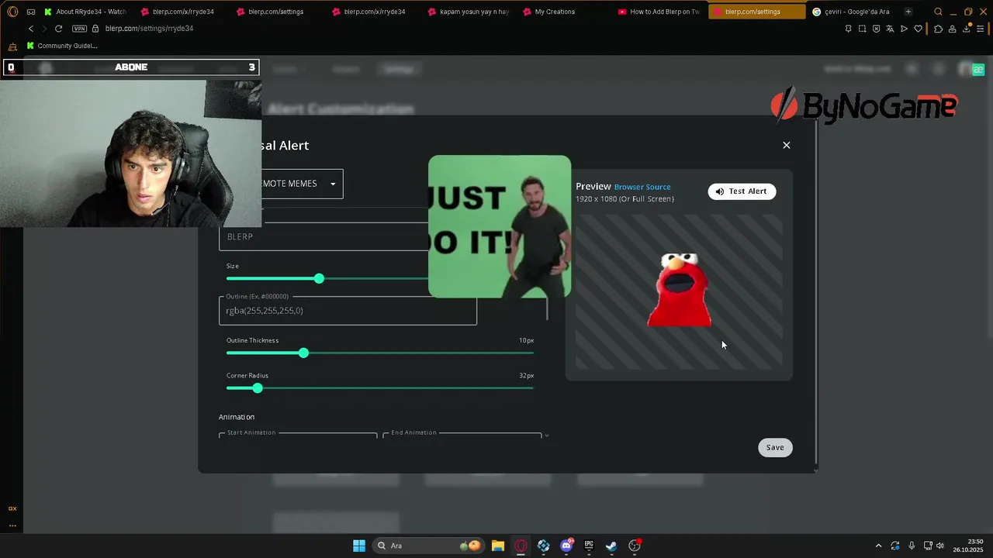
Task: Click the volume speaker tray icon
Action: click(x=940, y=546)
